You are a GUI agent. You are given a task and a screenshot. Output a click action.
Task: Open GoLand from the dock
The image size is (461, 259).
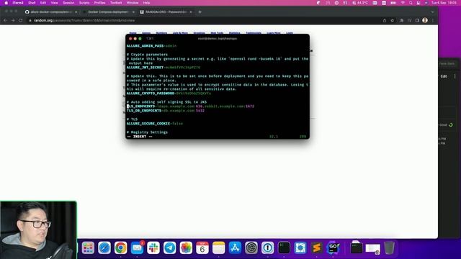tap(333, 247)
